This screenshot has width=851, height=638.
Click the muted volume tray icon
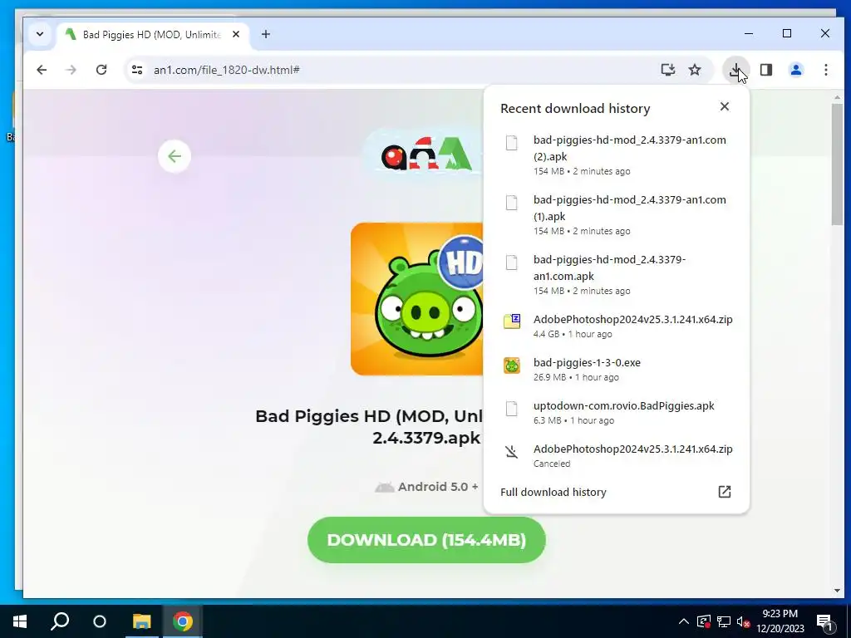(742, 621)
